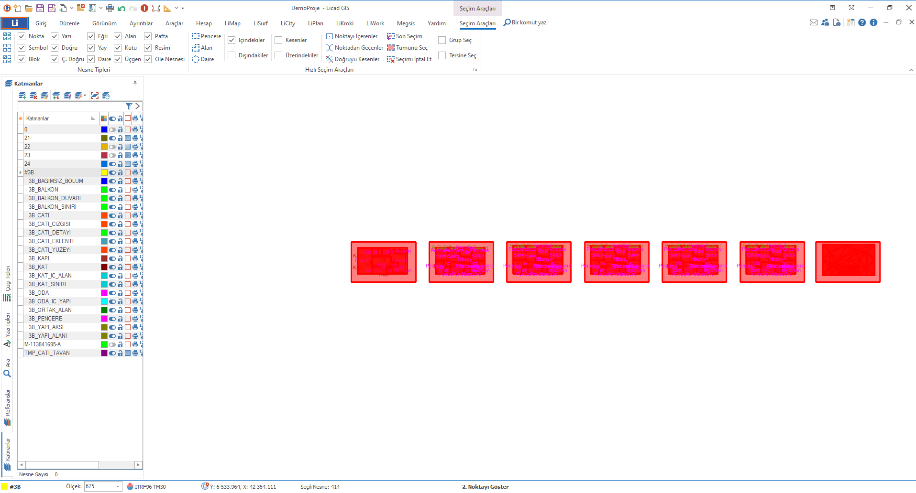Open the LiMap tab
Viewport: 916px width, 493px height.
232,23
